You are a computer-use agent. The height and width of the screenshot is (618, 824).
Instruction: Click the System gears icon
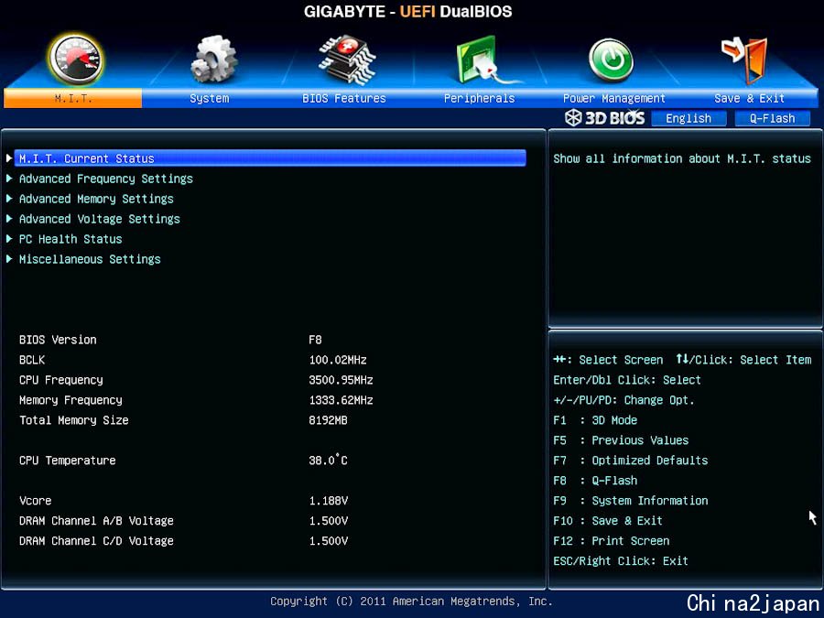(213, 59)
